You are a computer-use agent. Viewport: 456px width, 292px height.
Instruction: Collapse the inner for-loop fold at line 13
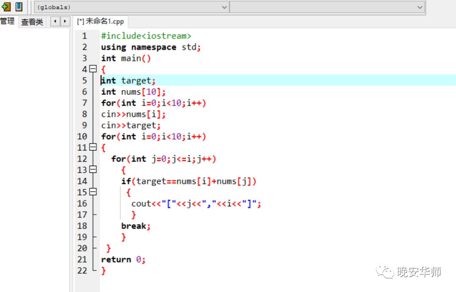tap(93, 169)
